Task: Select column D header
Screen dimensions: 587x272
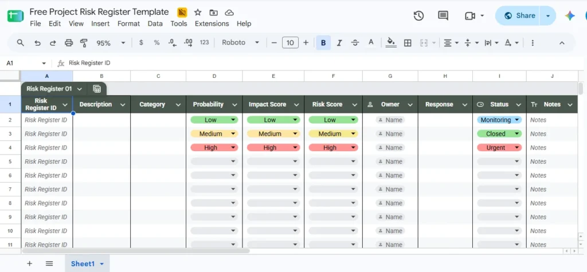Action: click(214, 76)
